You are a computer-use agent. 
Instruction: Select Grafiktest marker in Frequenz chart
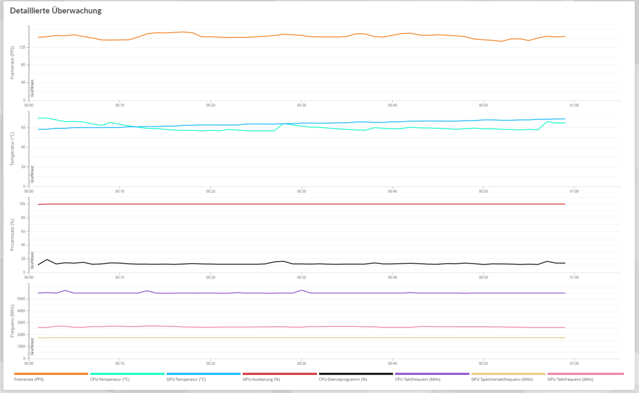pyautogui.click(x=32, y=346)
